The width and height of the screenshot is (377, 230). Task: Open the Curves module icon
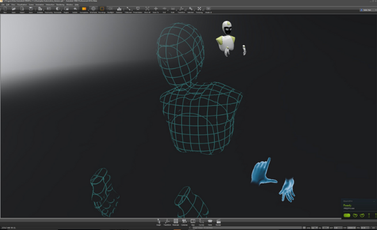201,222
